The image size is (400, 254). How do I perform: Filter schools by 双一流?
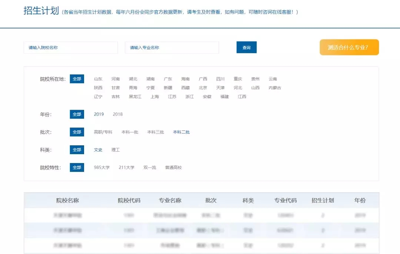coord(150,167)
